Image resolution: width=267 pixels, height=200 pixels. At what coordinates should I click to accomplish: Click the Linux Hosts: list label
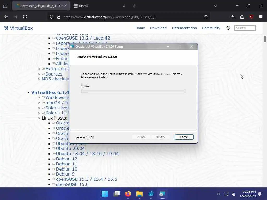[x=54, y=118]
